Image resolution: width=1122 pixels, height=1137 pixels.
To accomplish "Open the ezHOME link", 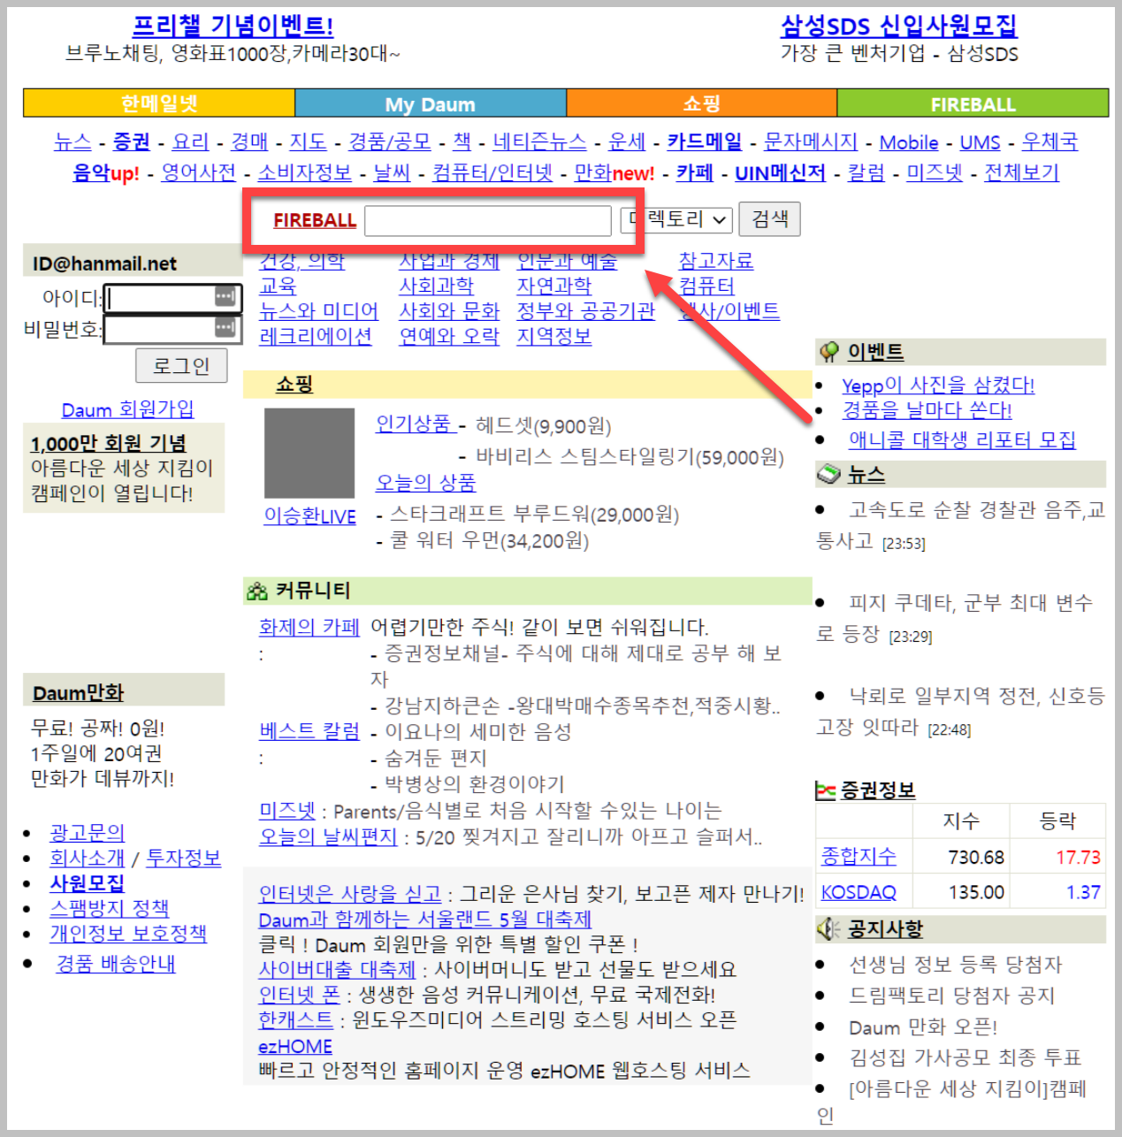I will [295, 1046].
